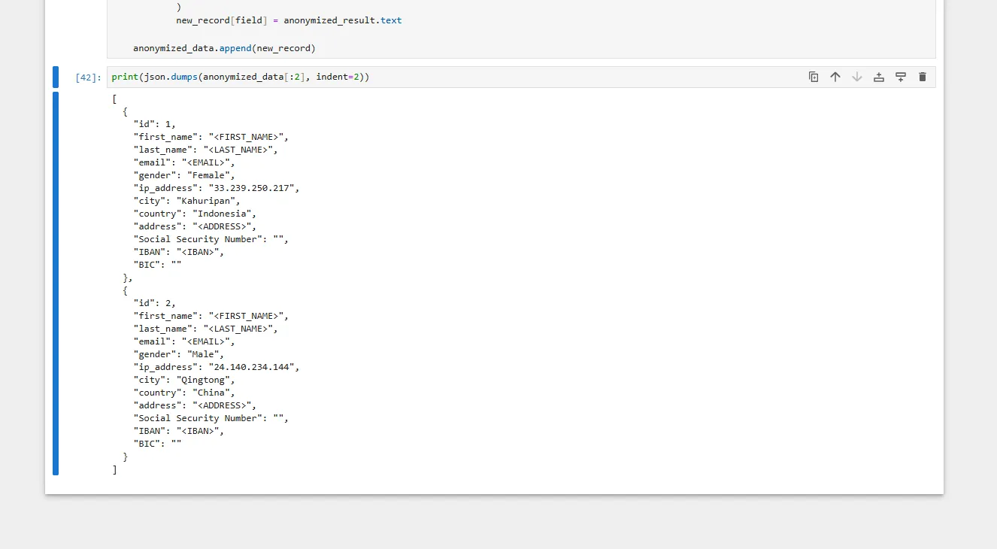Click the "gender": "Female" line

[x=184, y=175]
